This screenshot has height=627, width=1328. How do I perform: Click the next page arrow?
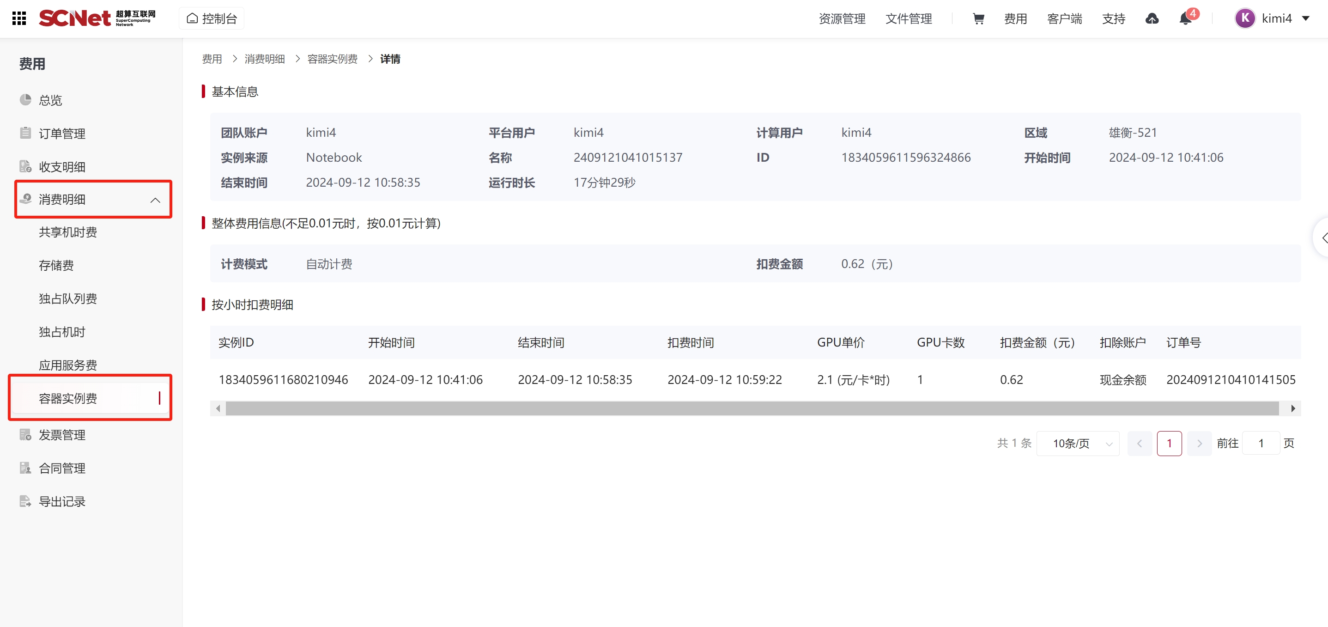tap(1199, 443)
